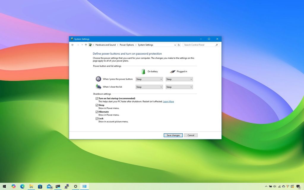Navigate to Power Options breadcrumb

(x=127, y=45)
